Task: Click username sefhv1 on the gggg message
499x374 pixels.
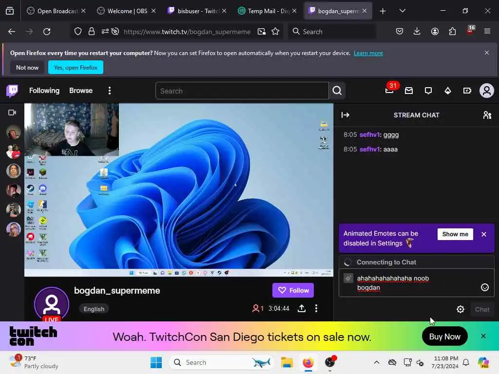Action: click(x=370, y=135)
